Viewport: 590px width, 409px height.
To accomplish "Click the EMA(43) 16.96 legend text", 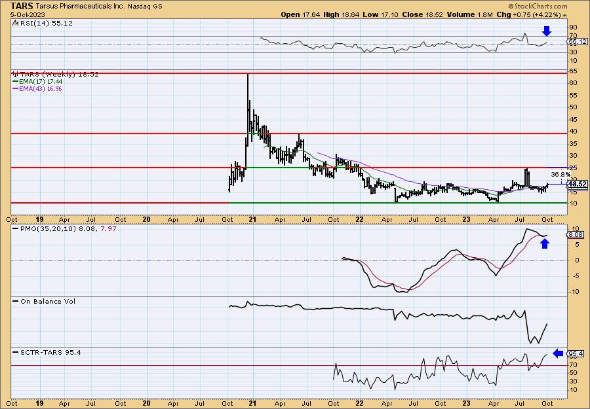I will [41, 89].
